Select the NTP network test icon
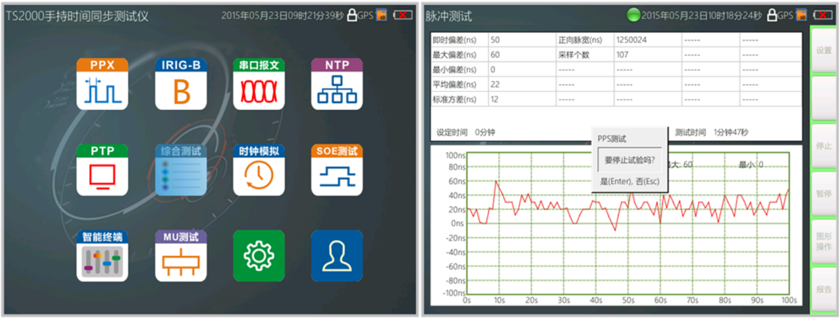The height and width of the screenshot is (318, 840). tap(337, 84)
